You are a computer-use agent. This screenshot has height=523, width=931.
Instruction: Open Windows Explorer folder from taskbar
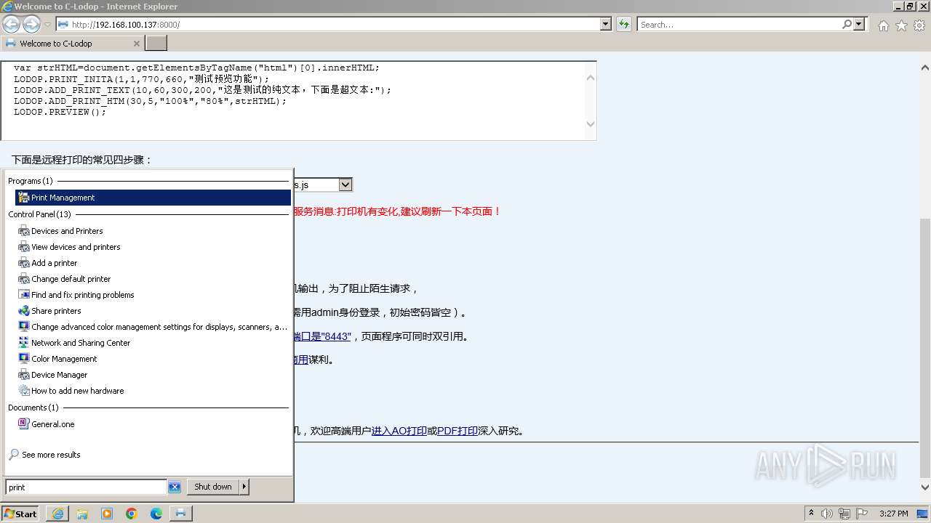coord(82,514)
